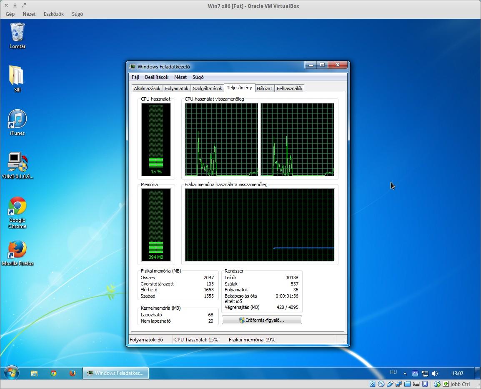Click the network tray icon
This screenshot has height=389, width=481.
click(425, 373)
